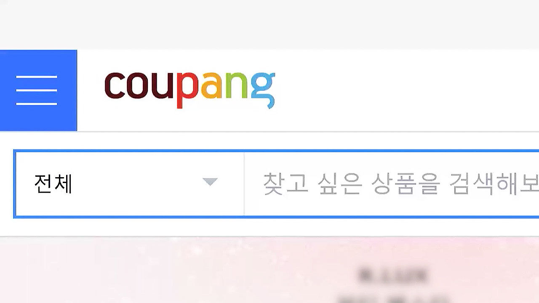Screen dimensions: 539x303
Task: Click the dark brown letter c in logo
Action: tap(115, 86)
